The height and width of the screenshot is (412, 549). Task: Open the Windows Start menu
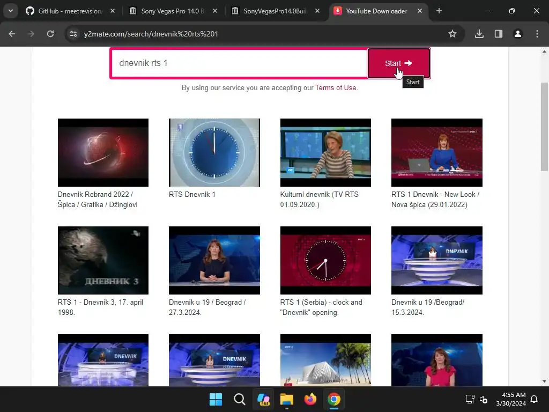pos(216,399)
